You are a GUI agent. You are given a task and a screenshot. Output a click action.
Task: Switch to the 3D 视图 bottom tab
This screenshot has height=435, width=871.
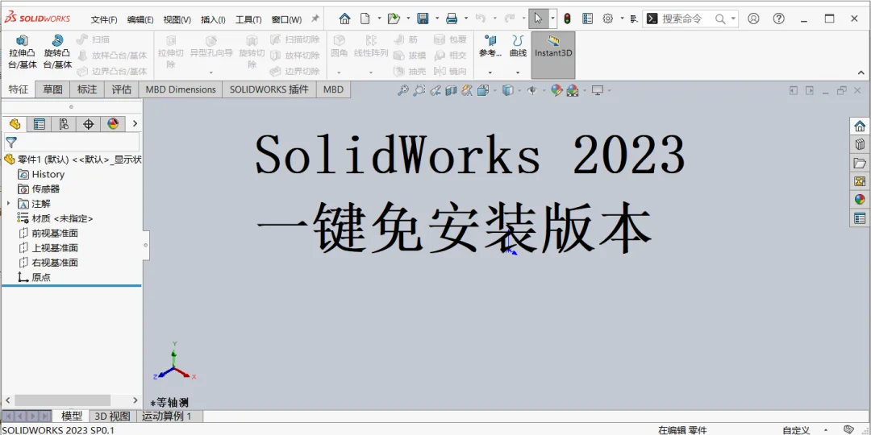tap(112, 416)
